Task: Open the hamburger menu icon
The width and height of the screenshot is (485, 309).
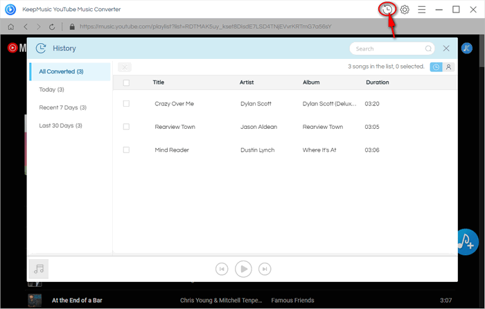Action: point(421,10)
